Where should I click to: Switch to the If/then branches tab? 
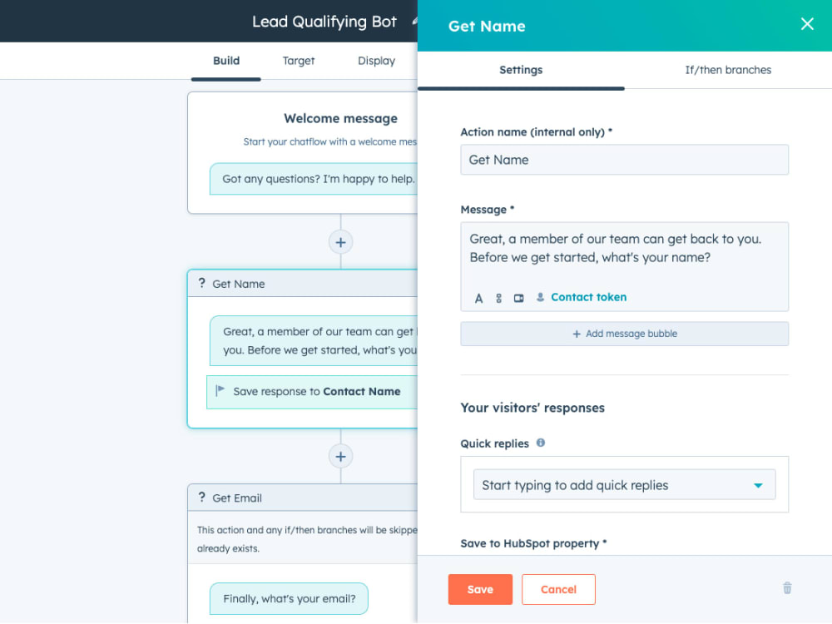727,70
